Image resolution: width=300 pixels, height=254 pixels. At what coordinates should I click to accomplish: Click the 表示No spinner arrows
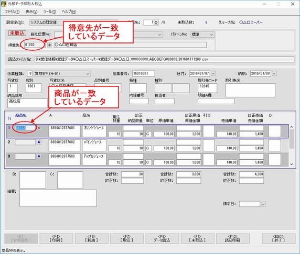click(x=156, y=23)
